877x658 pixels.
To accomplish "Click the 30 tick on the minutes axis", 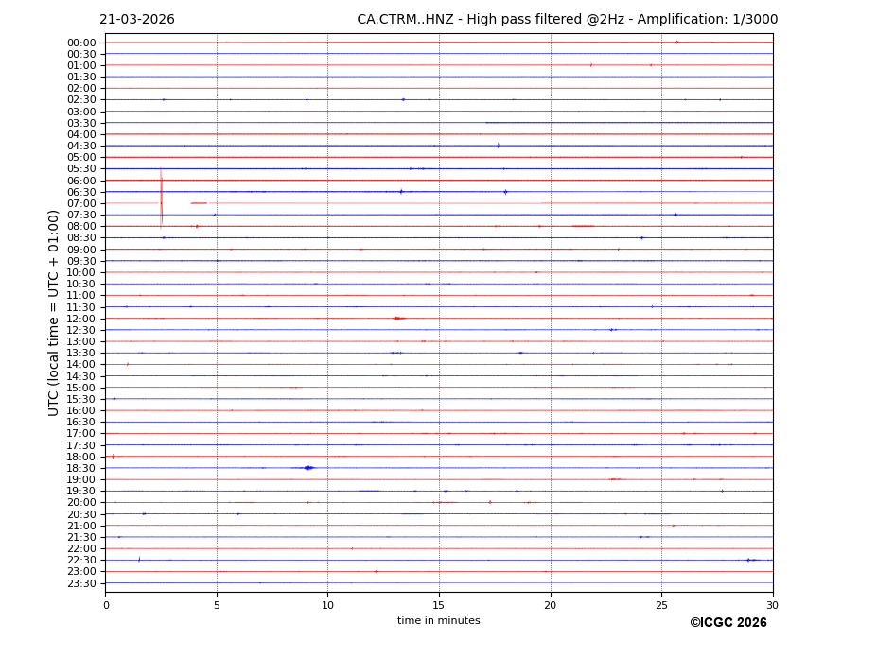I will point(772,605).
